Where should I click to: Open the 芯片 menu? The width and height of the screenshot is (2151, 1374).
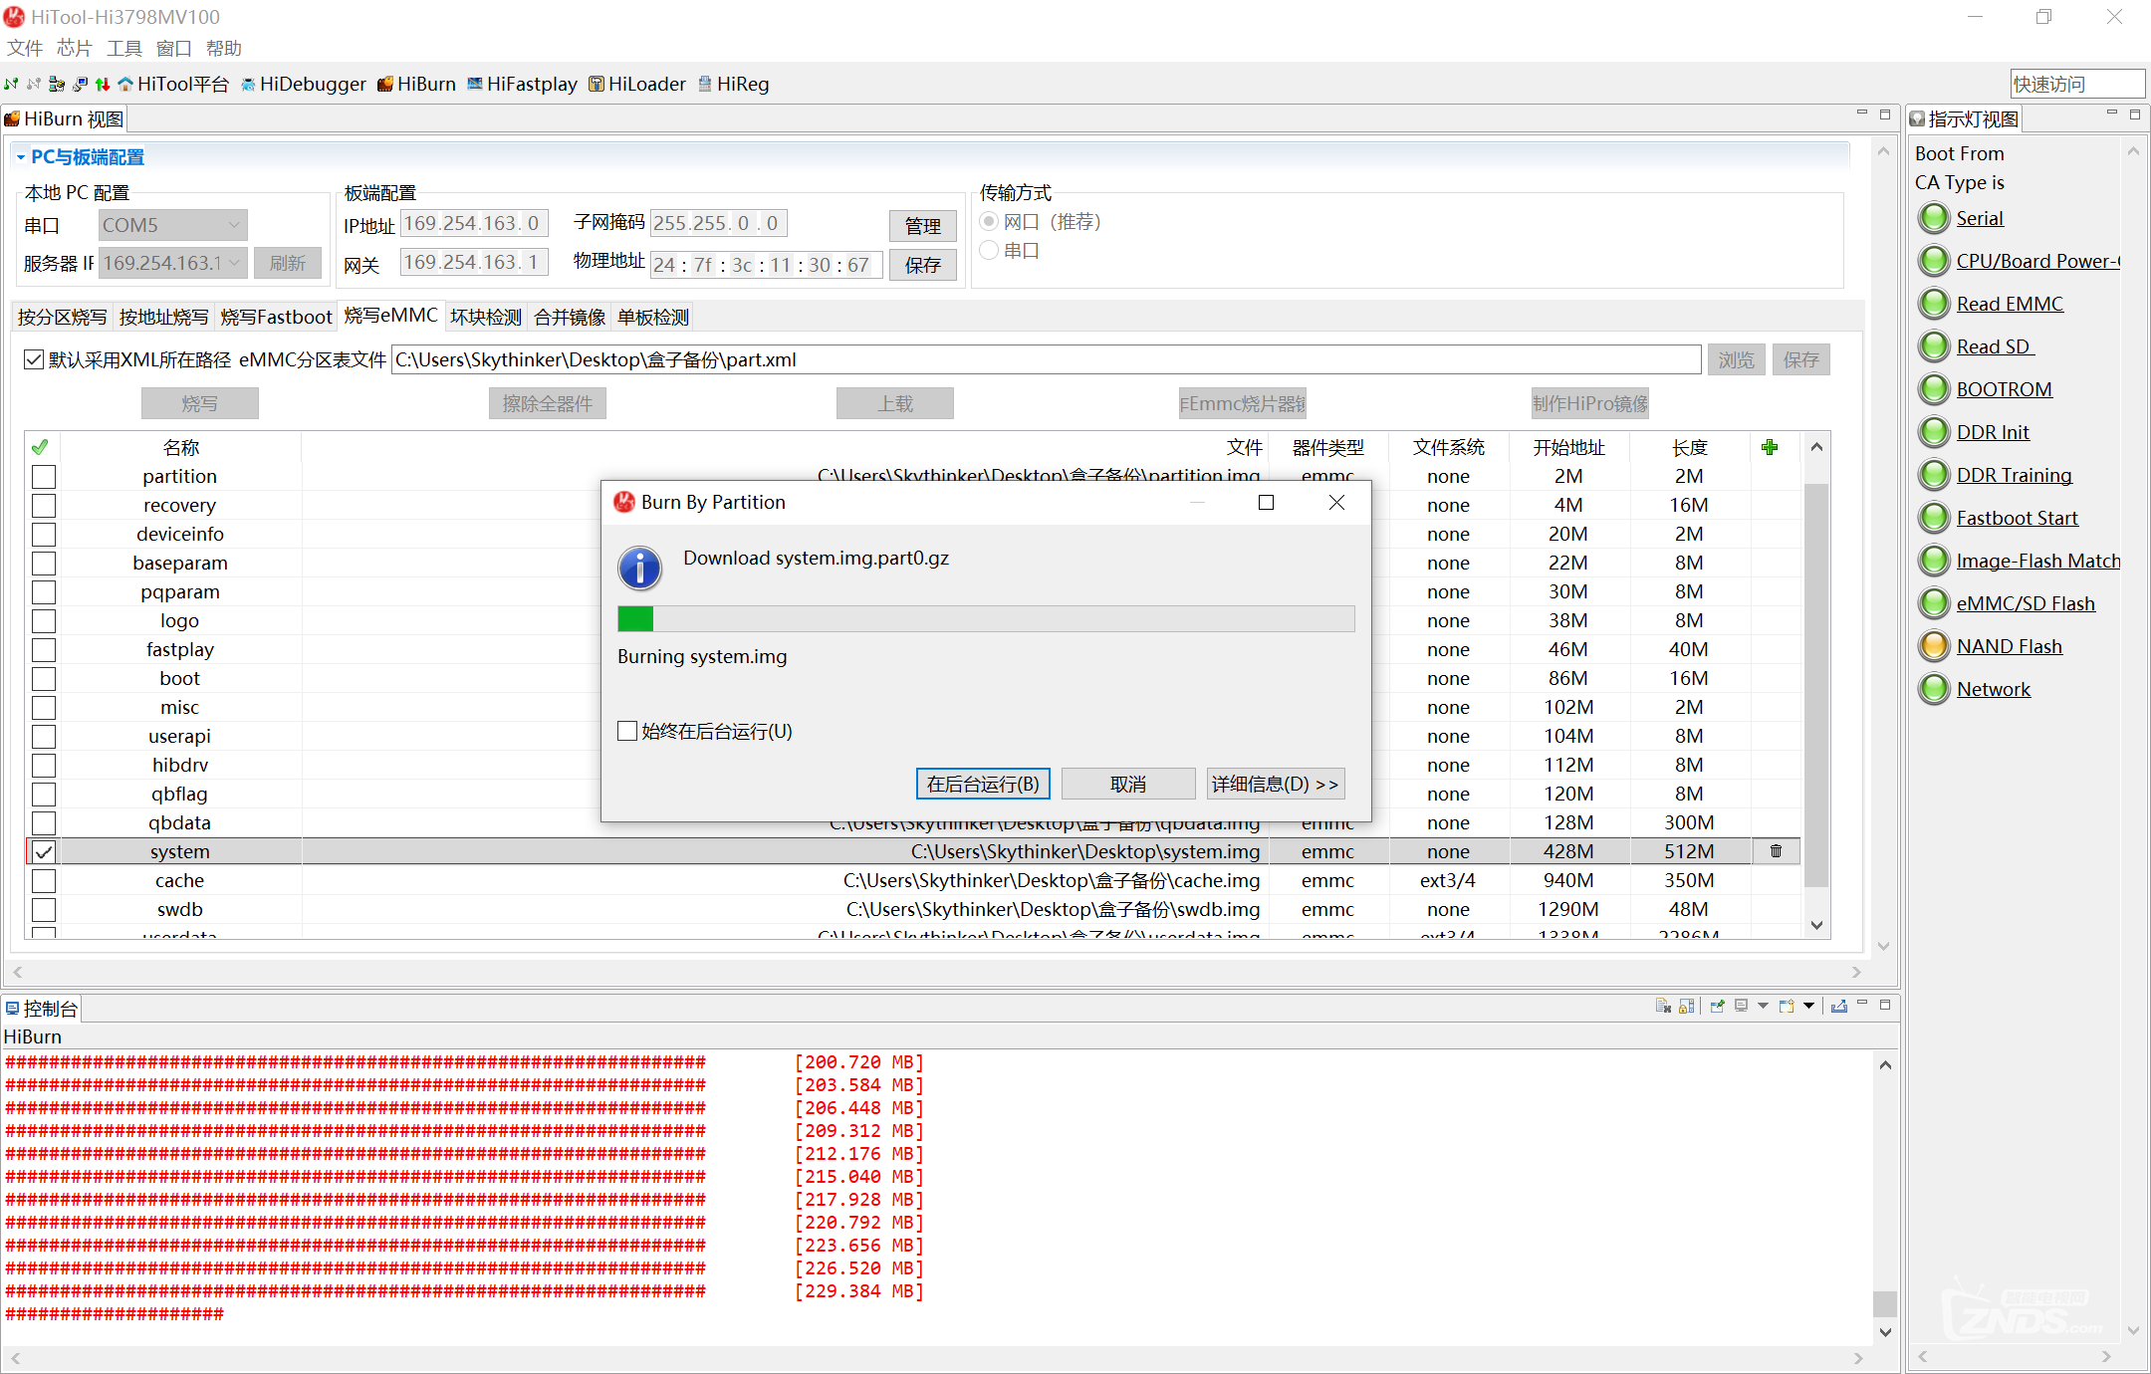[75, 48]
